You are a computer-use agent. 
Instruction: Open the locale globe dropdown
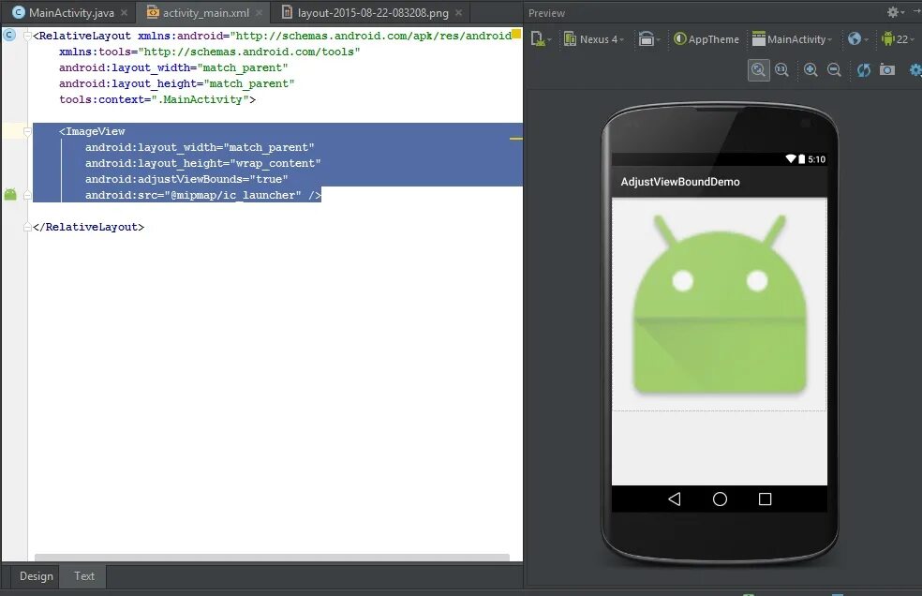pos(858,39)
